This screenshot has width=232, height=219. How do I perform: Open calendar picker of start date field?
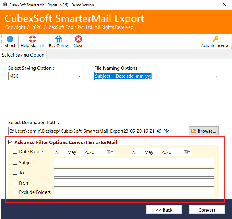[x=110, y=152]
